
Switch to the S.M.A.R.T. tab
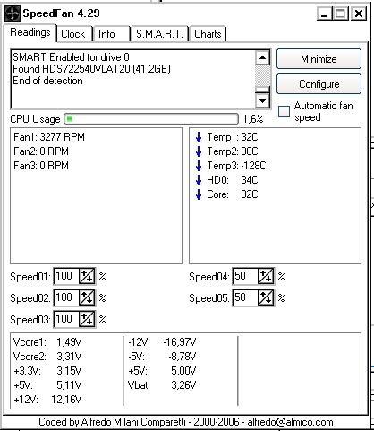159,34
